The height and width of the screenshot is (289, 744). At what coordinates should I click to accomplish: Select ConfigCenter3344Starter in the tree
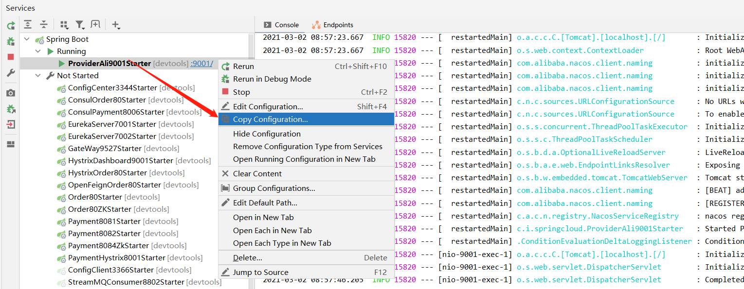(x=112, y=88)
